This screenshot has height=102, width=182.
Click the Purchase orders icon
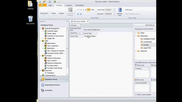pos(45,65)
